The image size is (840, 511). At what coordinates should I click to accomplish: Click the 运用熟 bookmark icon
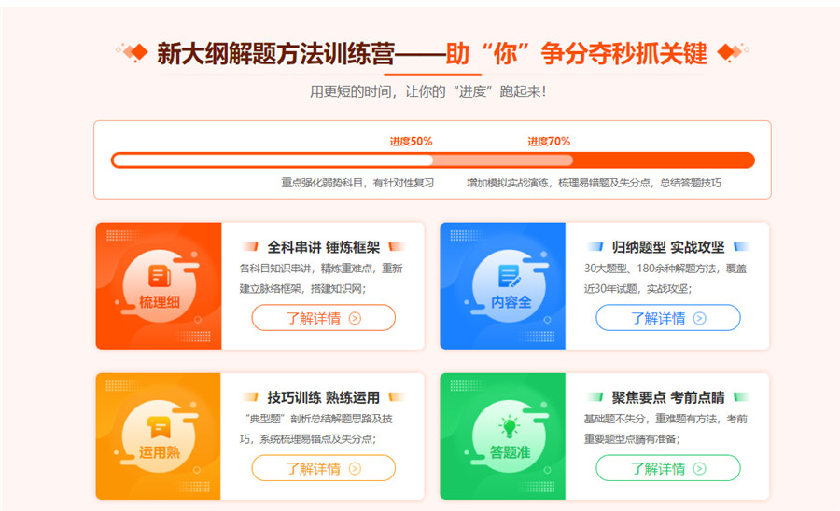click(159, 426)
